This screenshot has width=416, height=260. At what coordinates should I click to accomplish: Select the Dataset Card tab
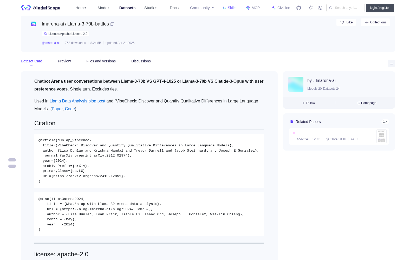(31, 61)
